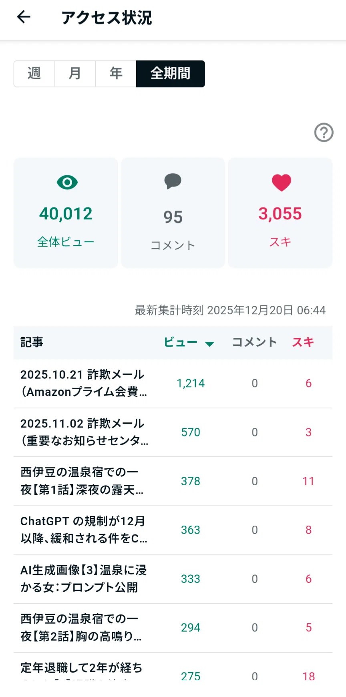The width and height of the screenshot is (346, 697).
Task: Open 西伊豆の温泉宿 第2話 article
Action: point(173,628)
